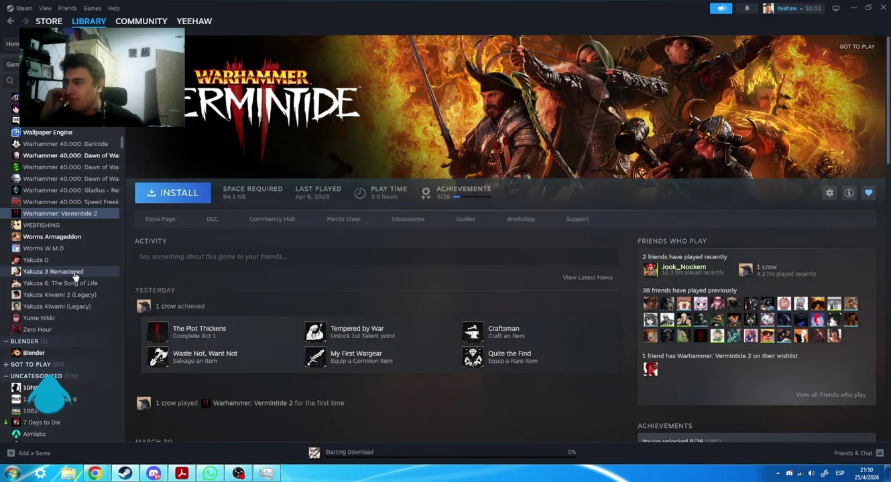Screen dimensions: 891x482
Task: Open Discord from the taskbar
Action: click(154, 473)
